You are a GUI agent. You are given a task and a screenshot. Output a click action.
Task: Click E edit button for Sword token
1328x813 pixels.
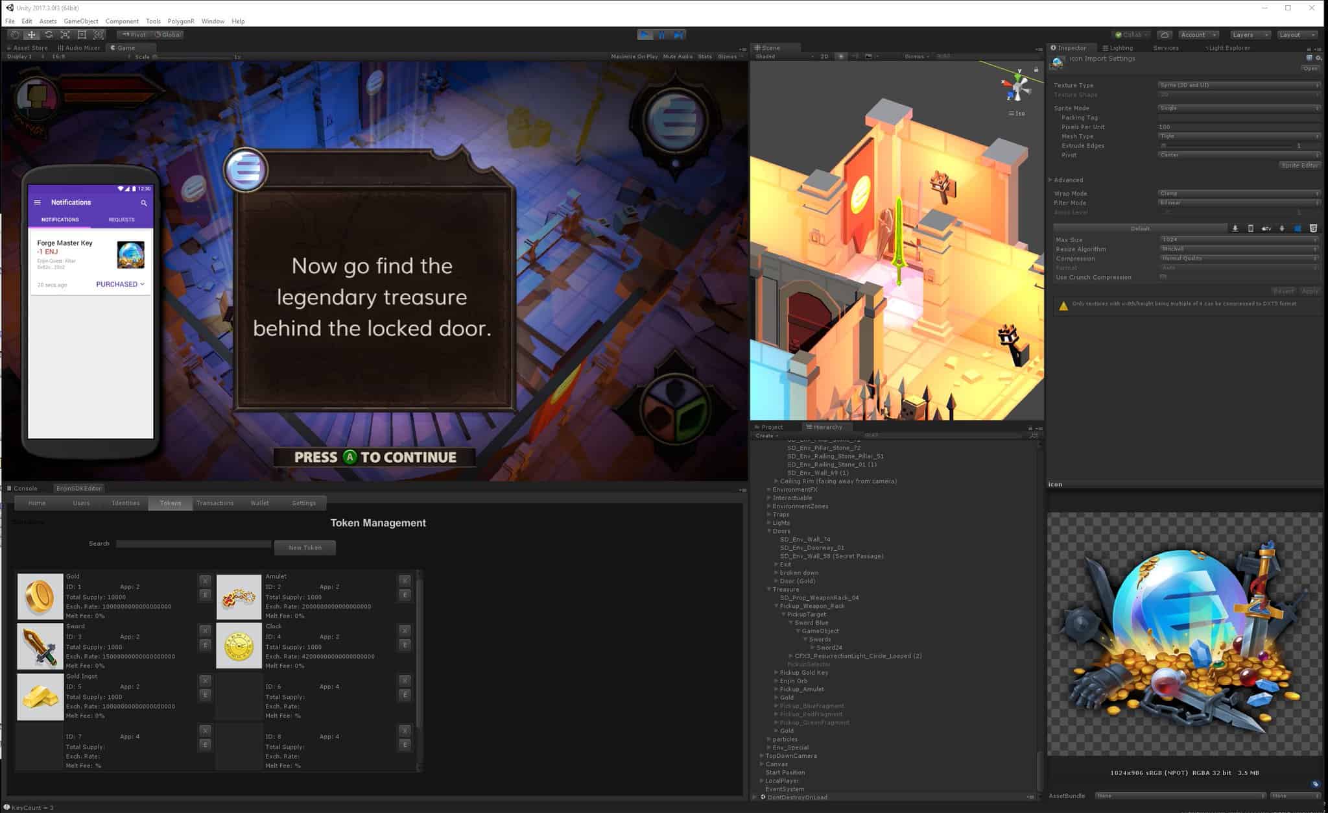tap(205, 645)
